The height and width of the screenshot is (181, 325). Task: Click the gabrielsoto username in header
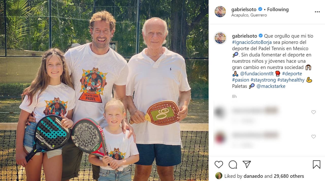pos(244,9)
